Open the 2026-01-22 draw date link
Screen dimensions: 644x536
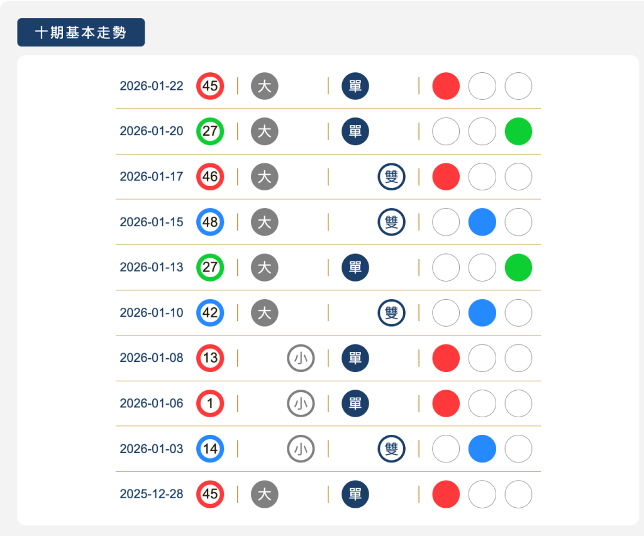click(x=151, y=86)
